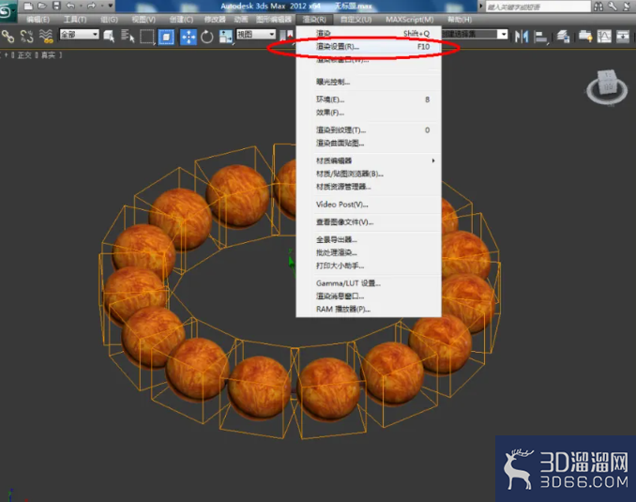Undo last action using the arrow icon
Viewport: 636px width, 502px height.
tap(70, 6)
